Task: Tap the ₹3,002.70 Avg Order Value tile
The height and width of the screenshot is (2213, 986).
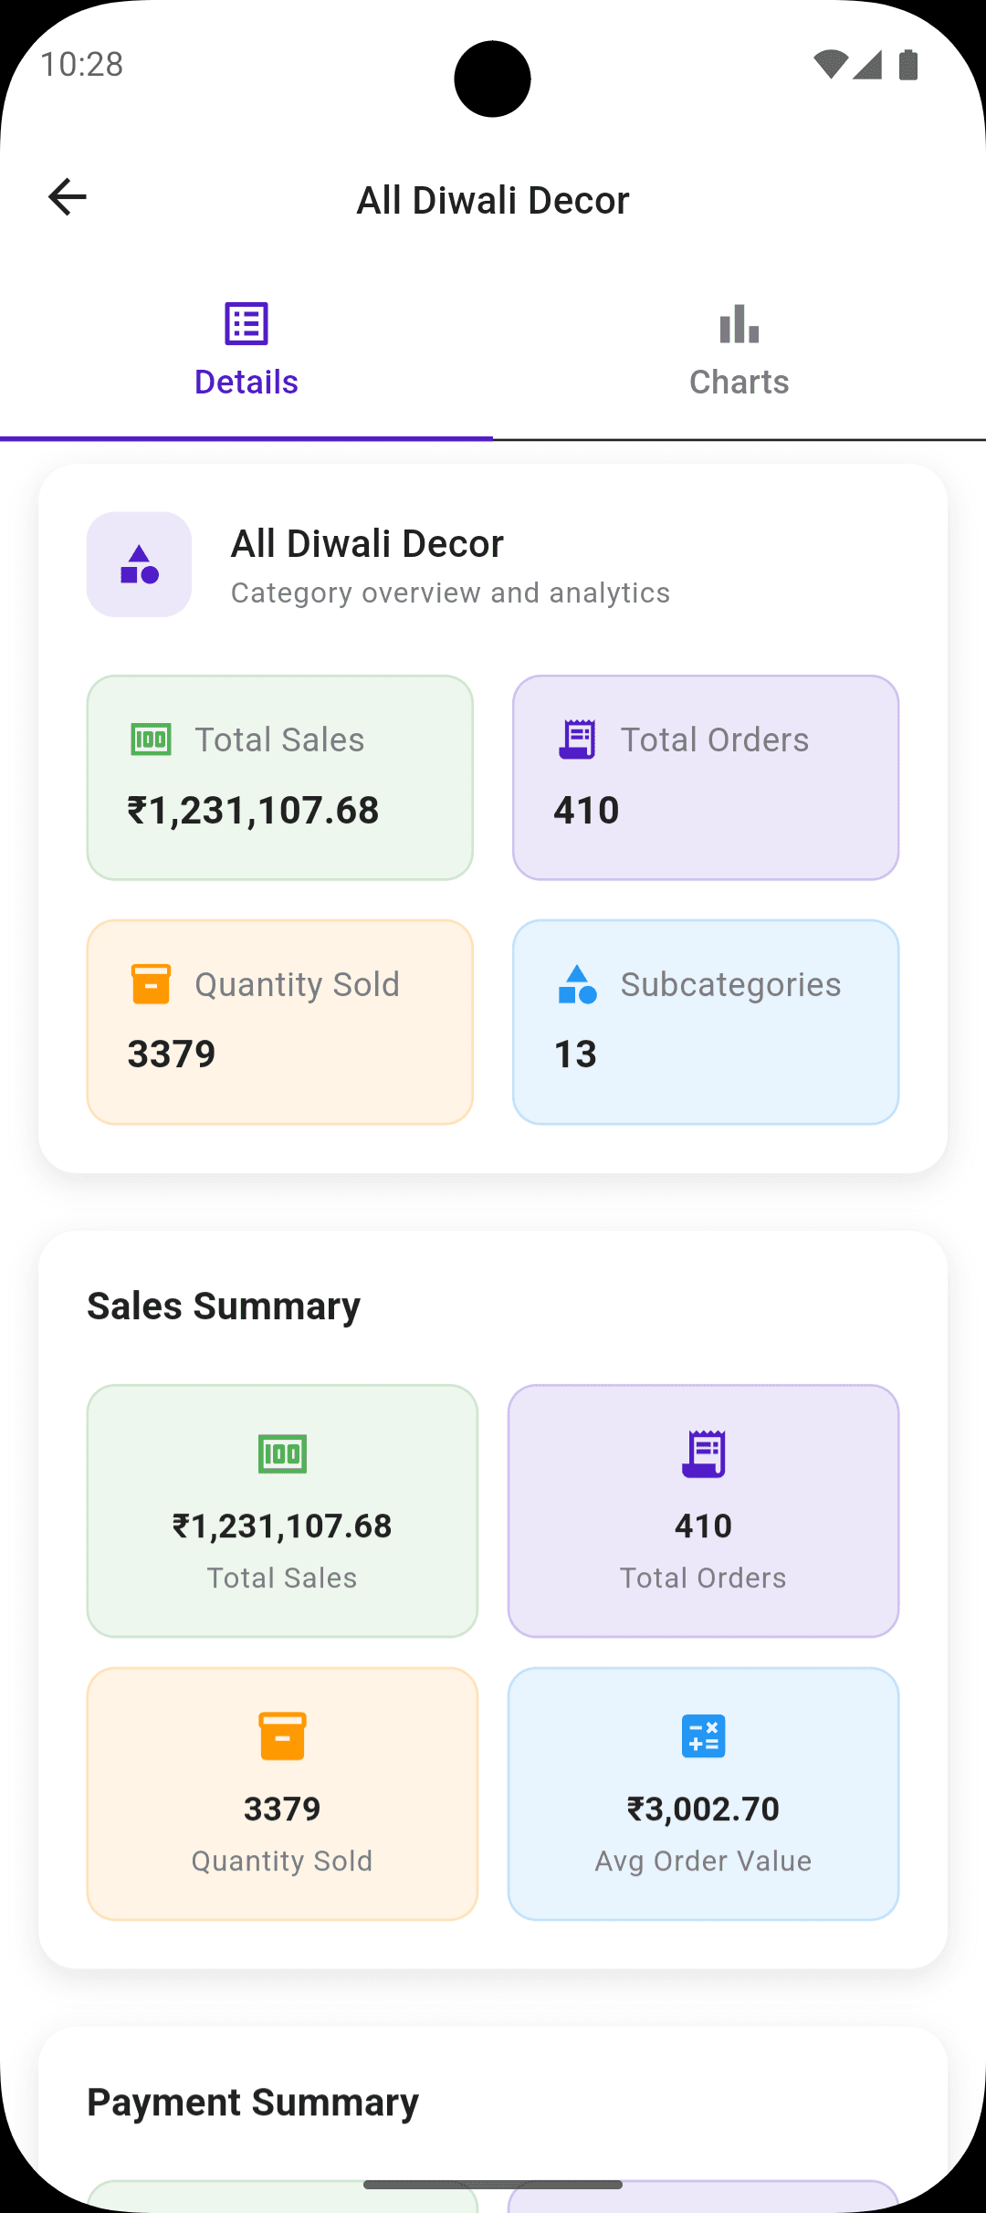Action: pyautogui.click(x=703, y=1794)
